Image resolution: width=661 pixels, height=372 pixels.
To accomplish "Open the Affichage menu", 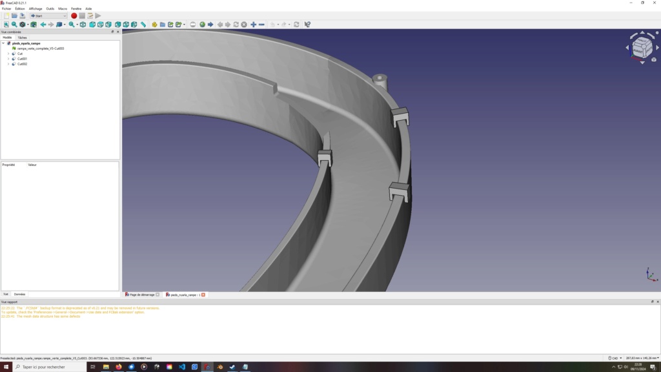I will coord(36,8).
